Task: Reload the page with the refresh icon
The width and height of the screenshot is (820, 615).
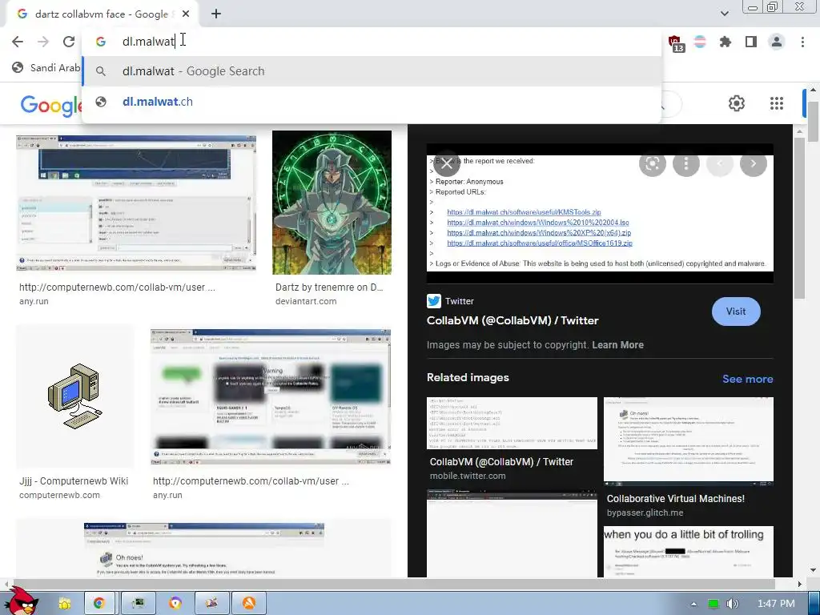Action: tap(69, 42)
